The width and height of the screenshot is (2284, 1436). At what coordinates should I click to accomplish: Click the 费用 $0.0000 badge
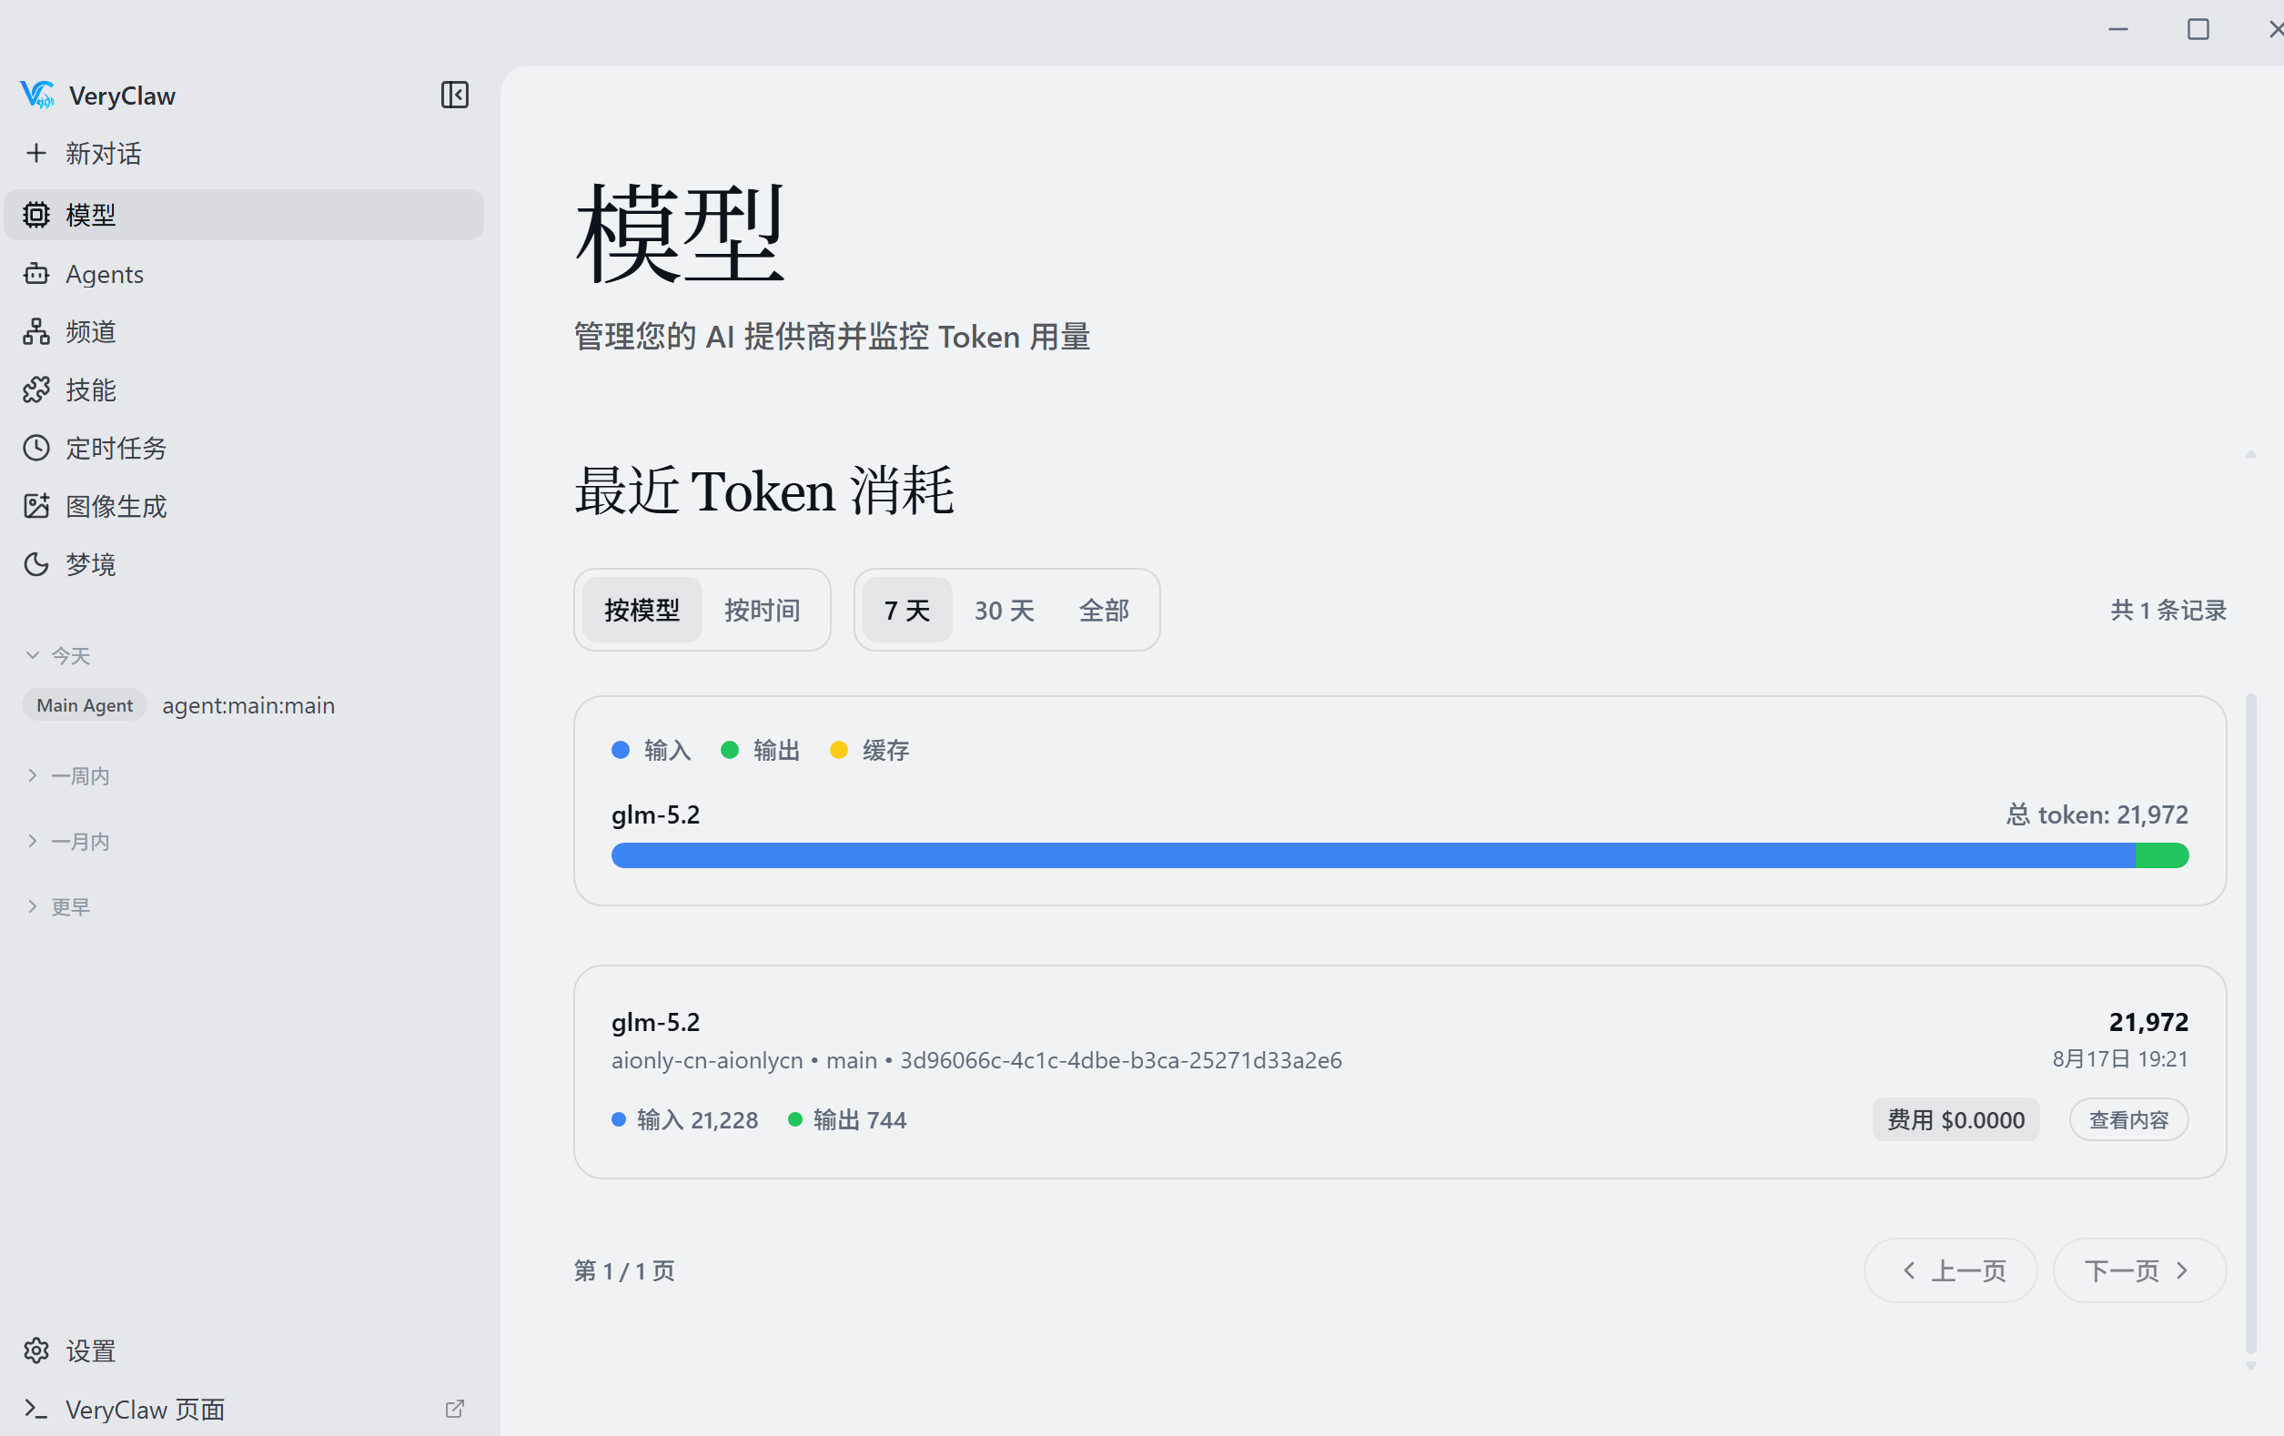[1956, 1119]
